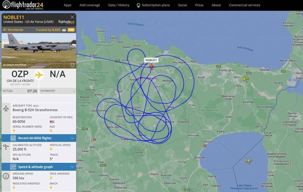
Task: Click the NOBLE11 callsign map label
Action: 151,60
